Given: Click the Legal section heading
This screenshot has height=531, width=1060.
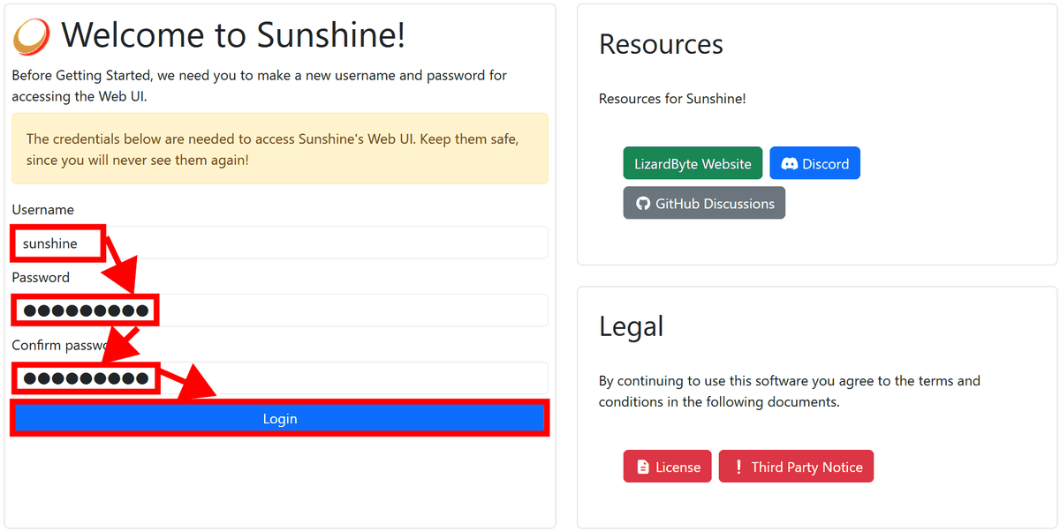Looking at the screenshot, I should pyautogui.click(x=631, y=326).
